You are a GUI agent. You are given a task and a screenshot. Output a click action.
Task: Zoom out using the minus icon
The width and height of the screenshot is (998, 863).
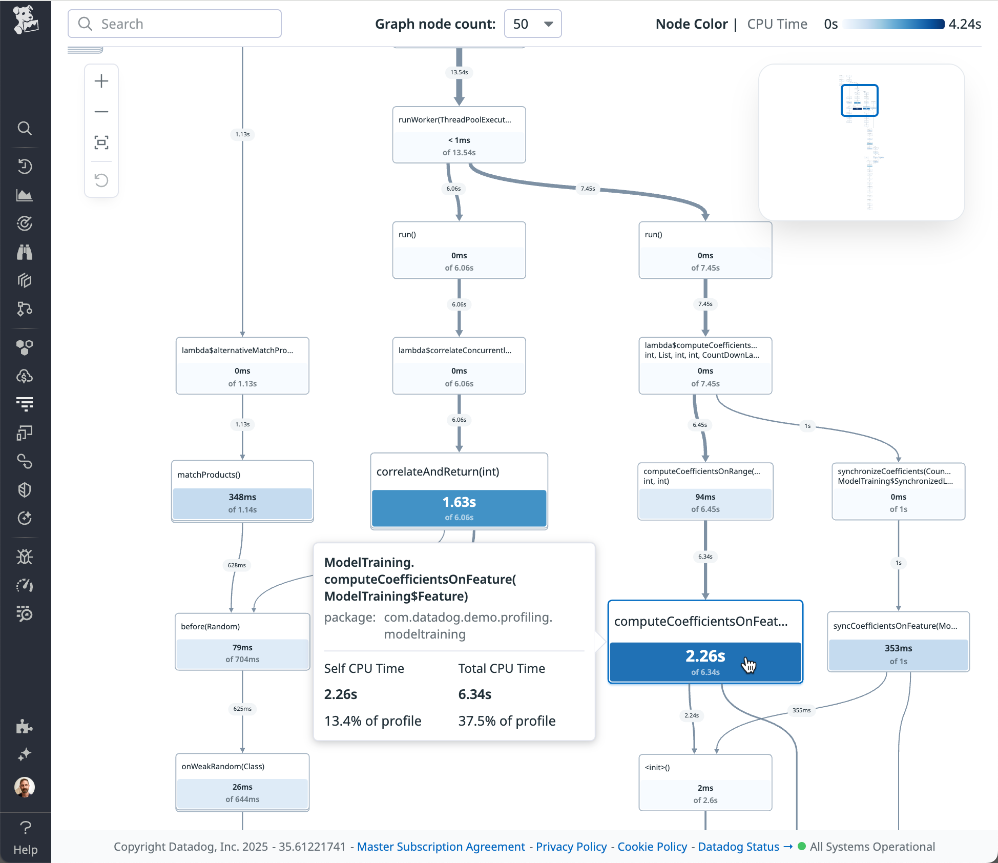101,112
